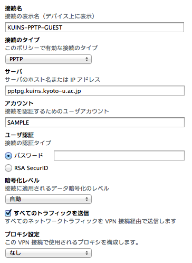The image size is (192, 263).
Task: Open the 暗号化レベル dropdown showing 自動
Action: point(49,199)
